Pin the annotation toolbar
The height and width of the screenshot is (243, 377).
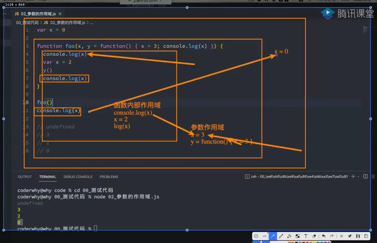350,236
